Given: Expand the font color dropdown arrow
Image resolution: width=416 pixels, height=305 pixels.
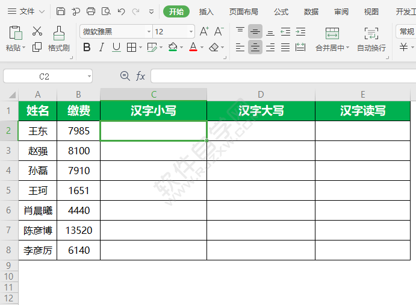Looking at the screenshot, I should tap(202, 48).
